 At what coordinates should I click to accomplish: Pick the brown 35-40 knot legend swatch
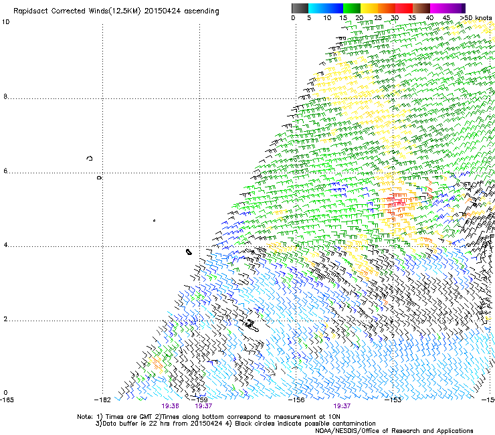click(x=421, y=8)
